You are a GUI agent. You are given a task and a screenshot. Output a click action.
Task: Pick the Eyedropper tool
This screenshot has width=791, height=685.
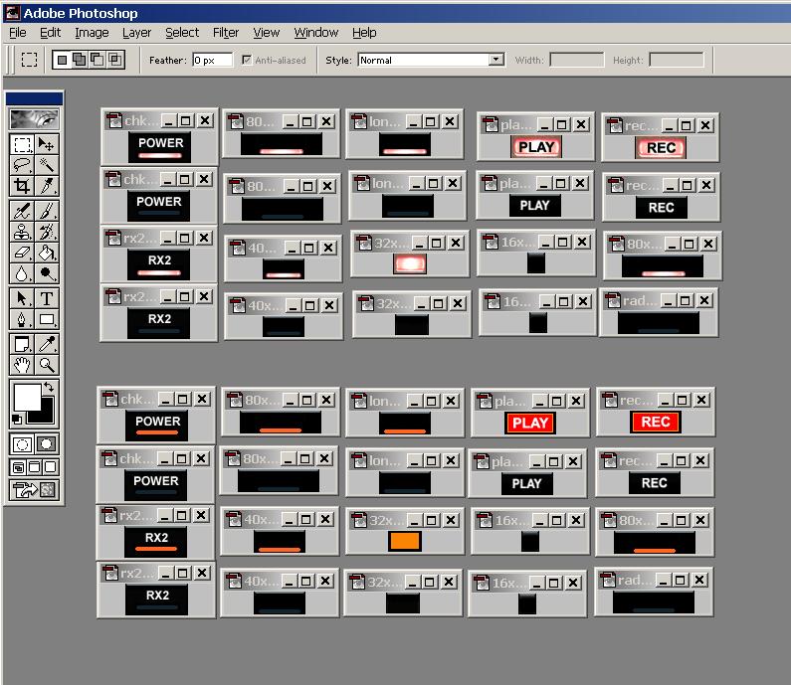[47, 343]
